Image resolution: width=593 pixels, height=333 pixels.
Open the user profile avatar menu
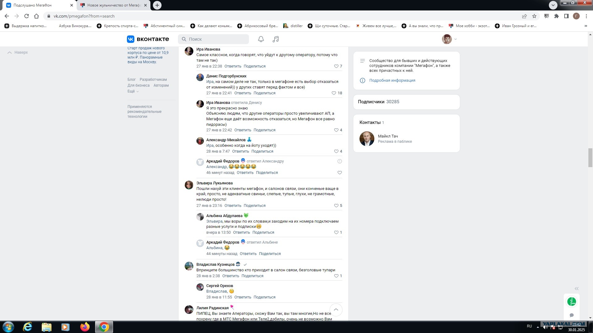point(447,39)
